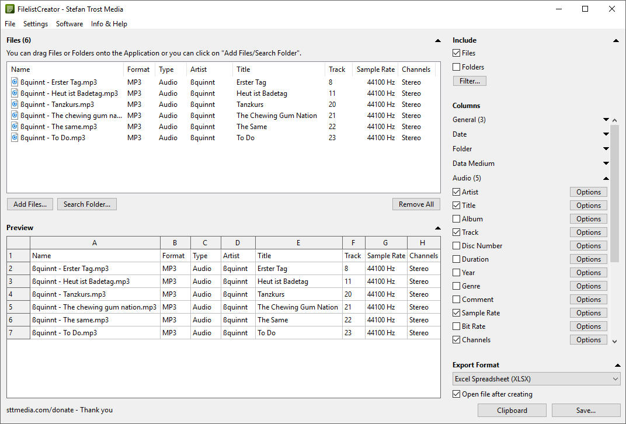The image size is (626, 424).
Task: Click the audio file icon beside "ẞquinnt - Erster Tag.mp3"
Action: pos(14,82)
